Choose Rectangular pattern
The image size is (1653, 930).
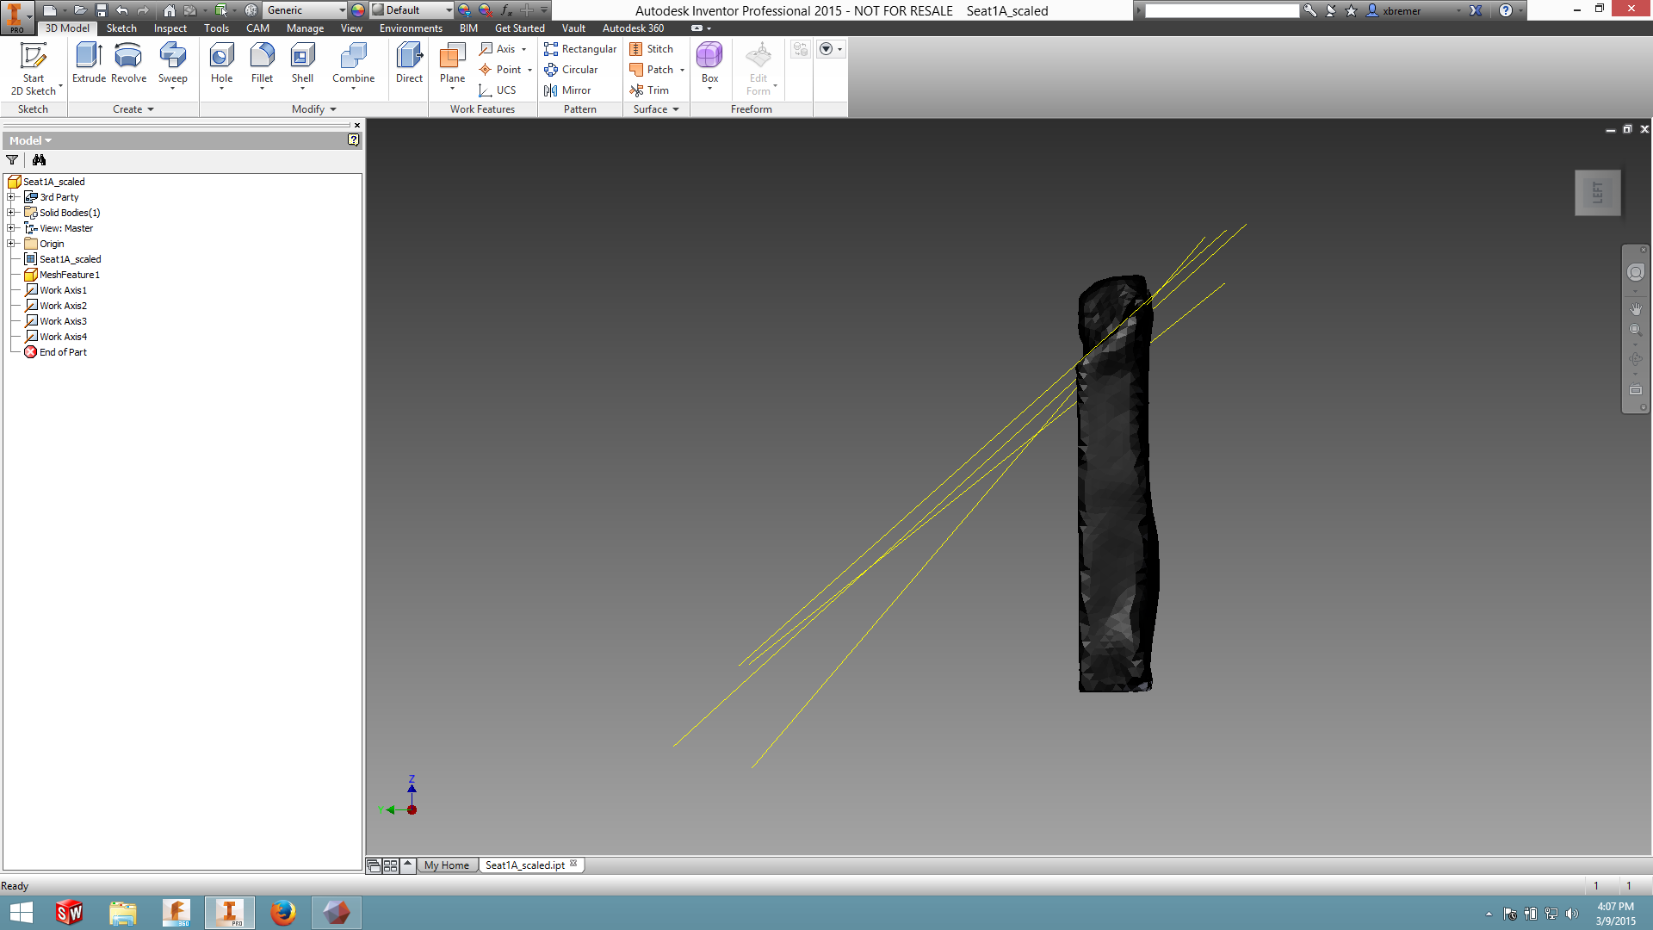coord(580,49)
